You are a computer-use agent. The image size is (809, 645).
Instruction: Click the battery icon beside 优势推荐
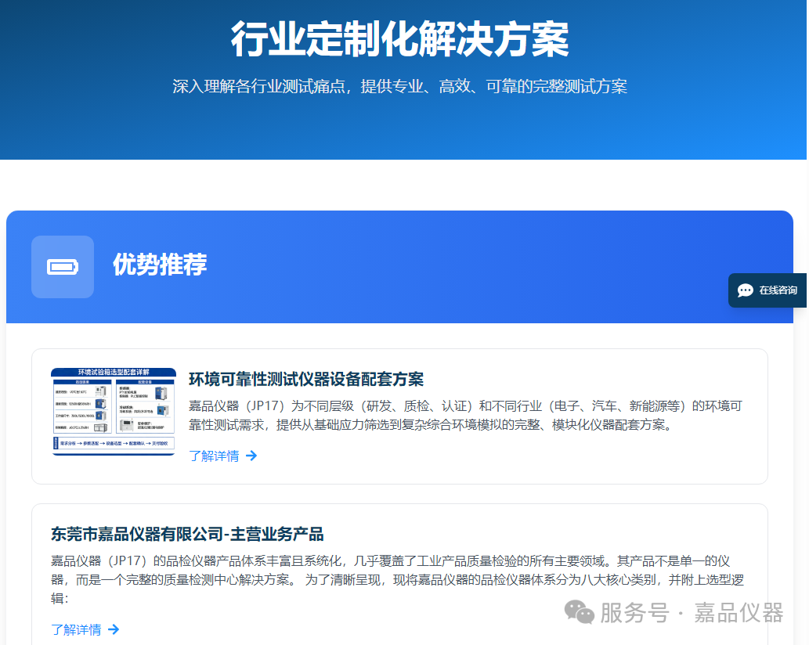click(63, 267)
